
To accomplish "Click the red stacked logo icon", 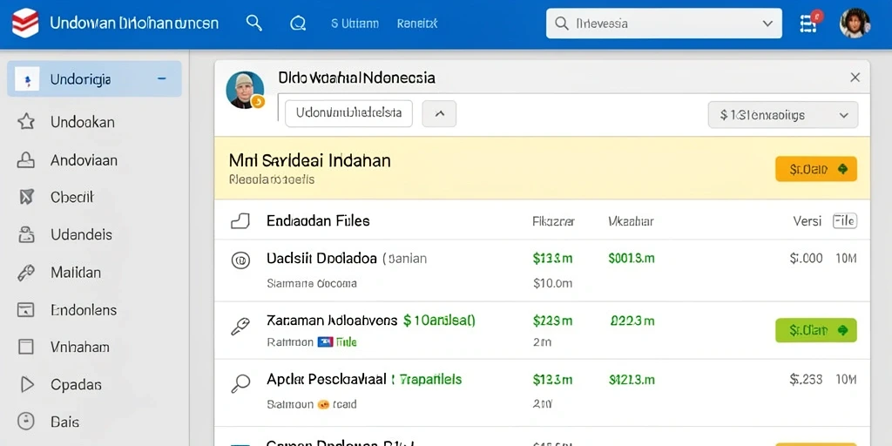I will 25,24.
